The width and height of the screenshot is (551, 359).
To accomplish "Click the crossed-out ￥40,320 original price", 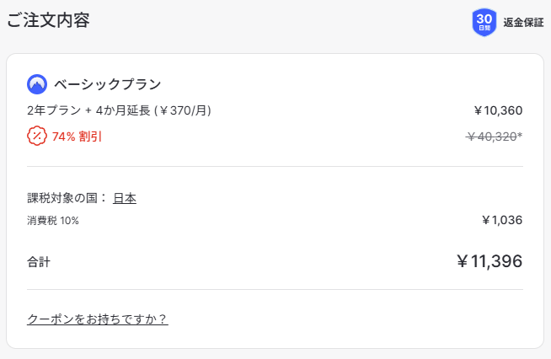I will pyautogui.click(x=491, y=136).
